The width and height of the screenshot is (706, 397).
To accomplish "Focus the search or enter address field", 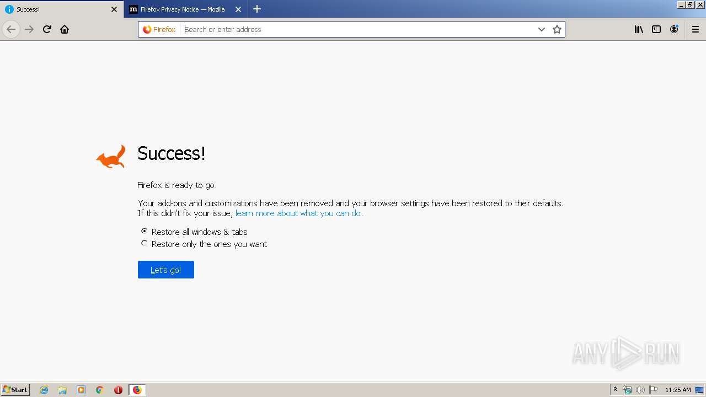I will pyautogui.click(x=357, y=29).
